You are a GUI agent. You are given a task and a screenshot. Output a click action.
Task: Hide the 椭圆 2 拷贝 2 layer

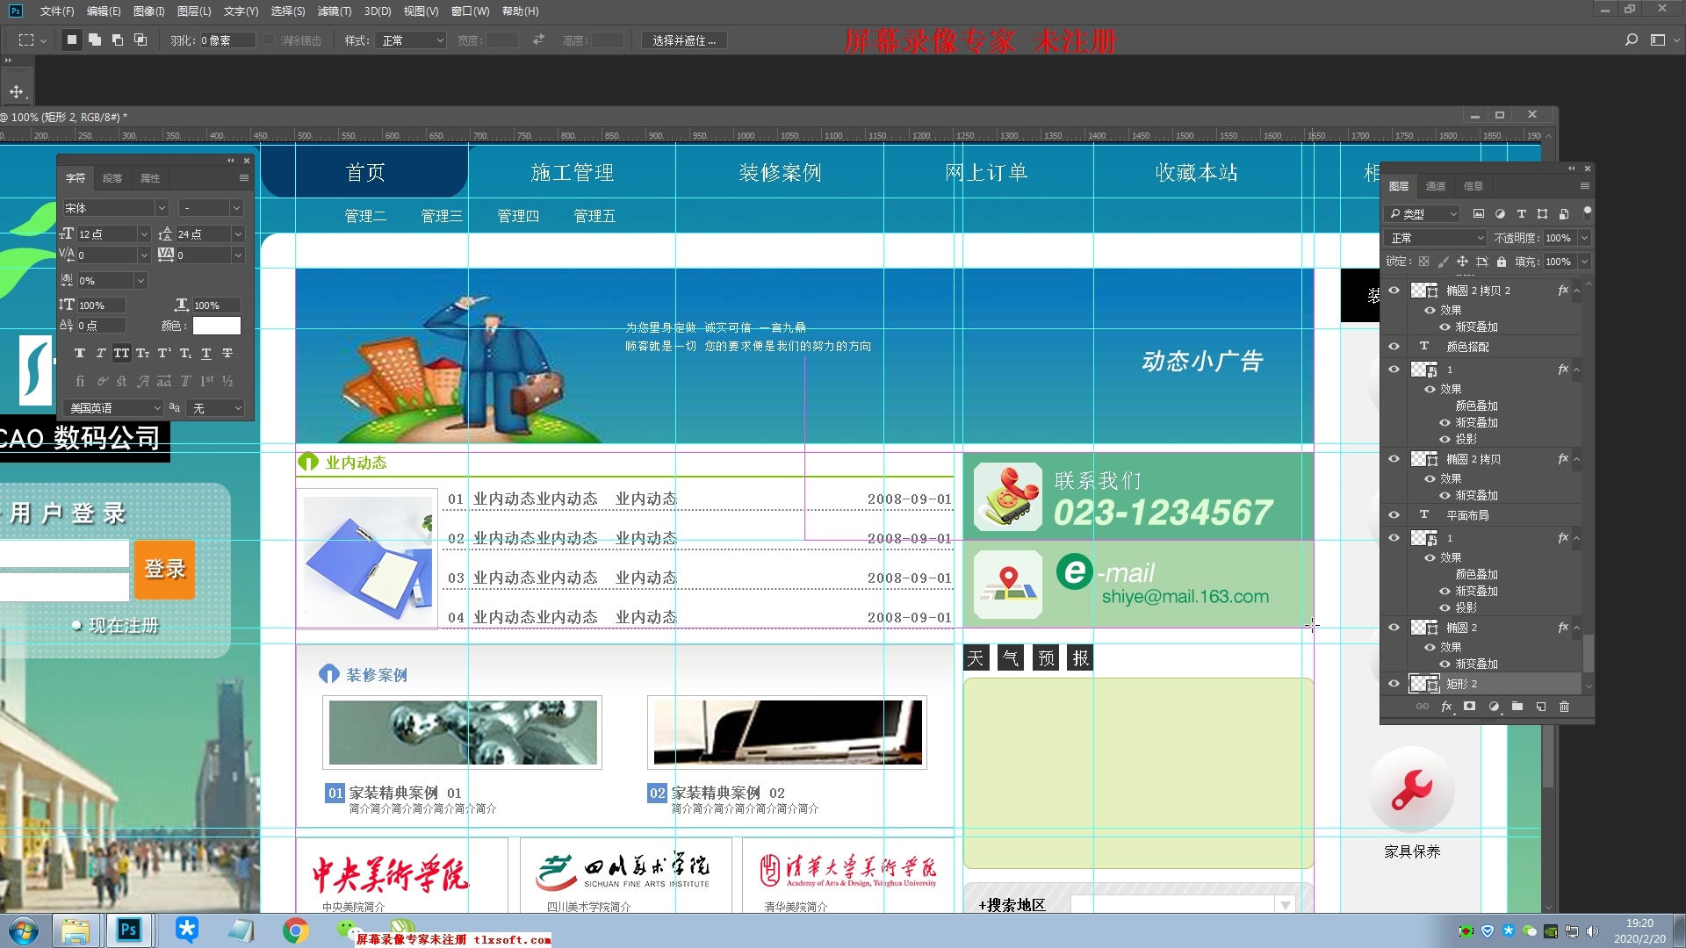[1394, 290]
